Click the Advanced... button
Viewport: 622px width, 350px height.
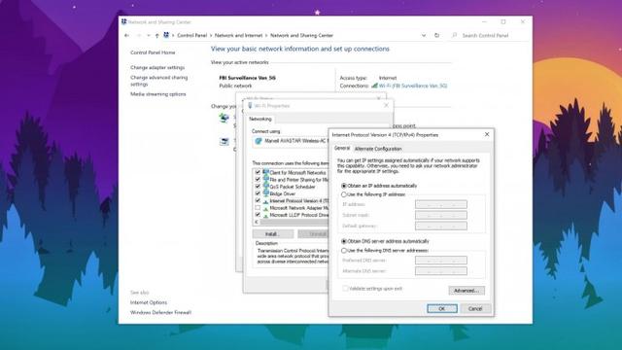[x=466, y=291]
